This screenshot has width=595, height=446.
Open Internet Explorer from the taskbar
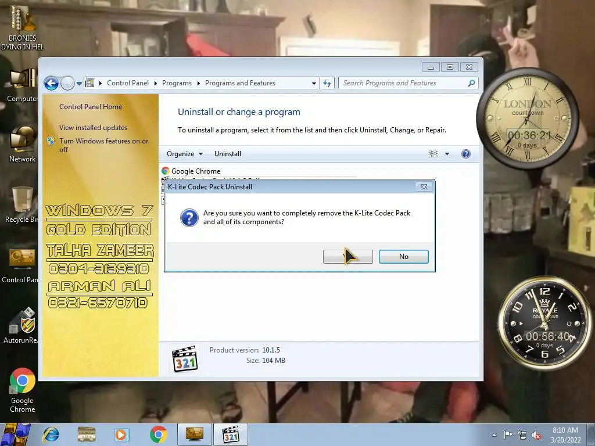[x=51, y=434]
